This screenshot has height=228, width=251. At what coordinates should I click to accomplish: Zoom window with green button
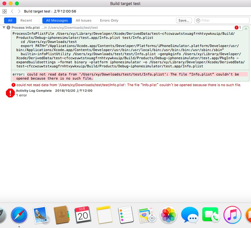[17, 3]
